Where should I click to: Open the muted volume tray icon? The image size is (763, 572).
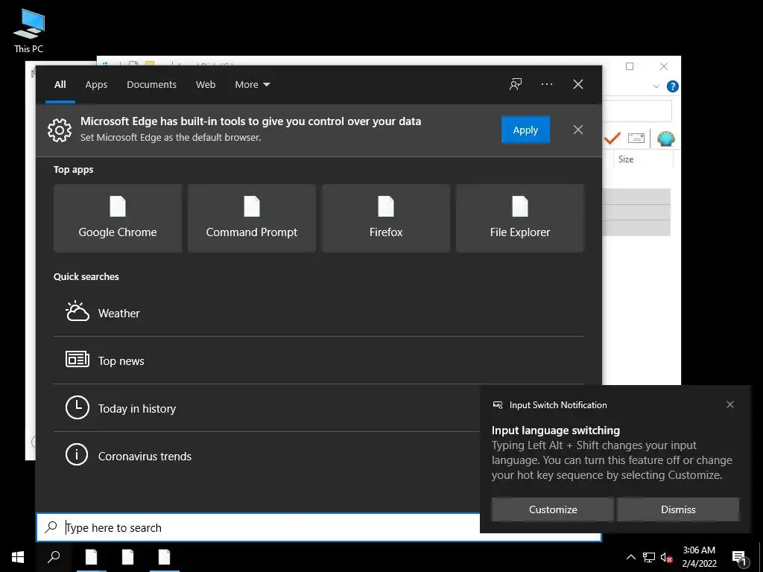click(666, 557)
